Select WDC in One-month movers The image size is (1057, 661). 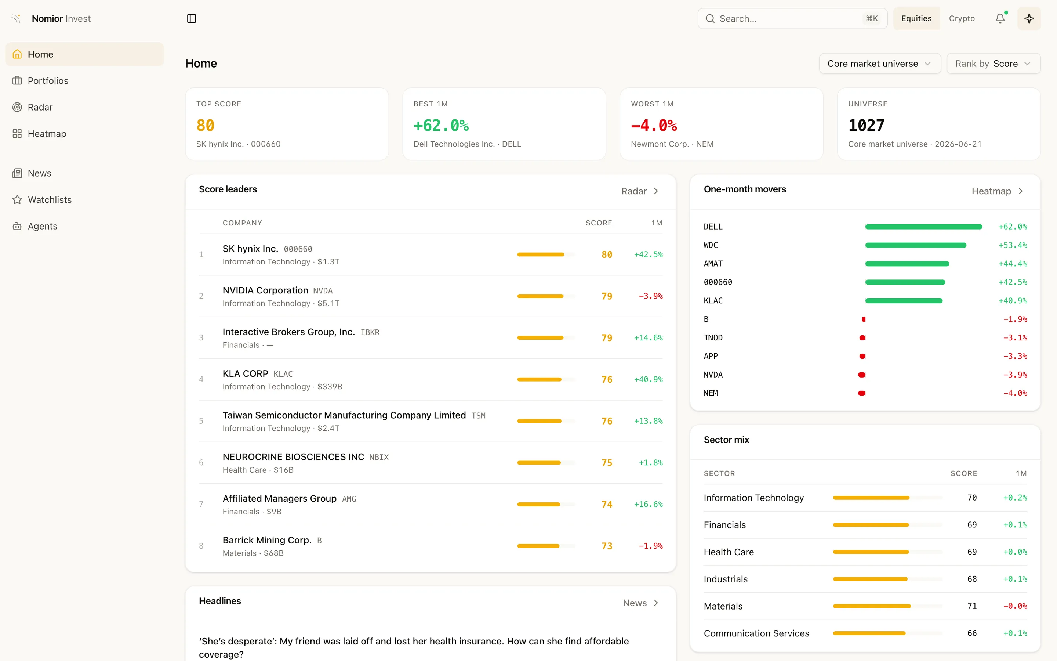(x=865, y=245)
